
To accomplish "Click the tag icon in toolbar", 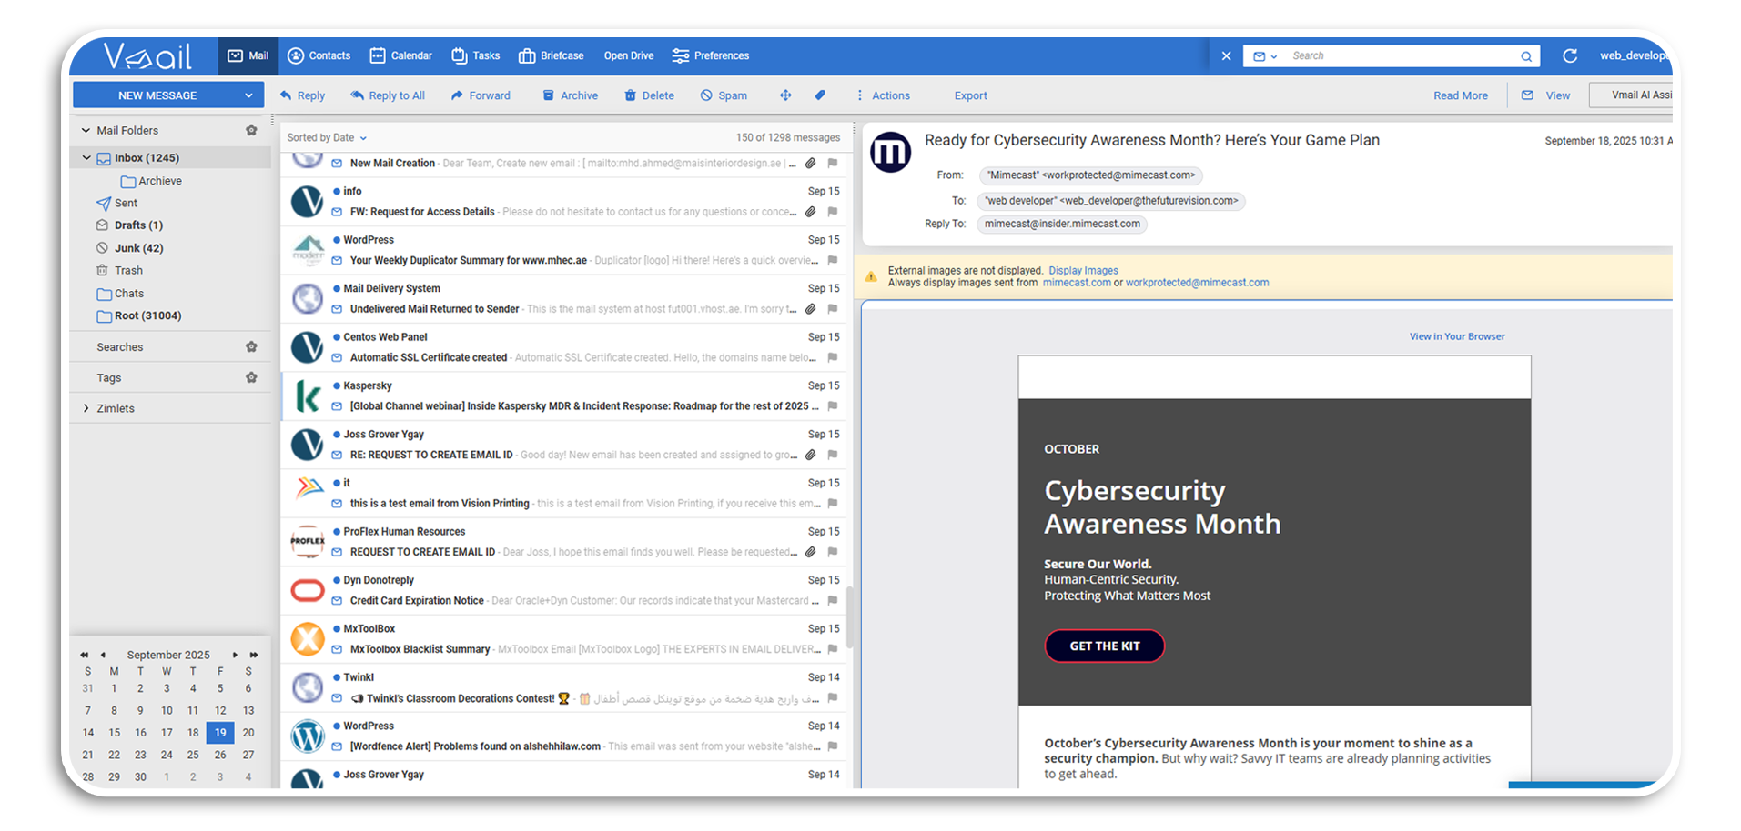I will tap(820, 95).
